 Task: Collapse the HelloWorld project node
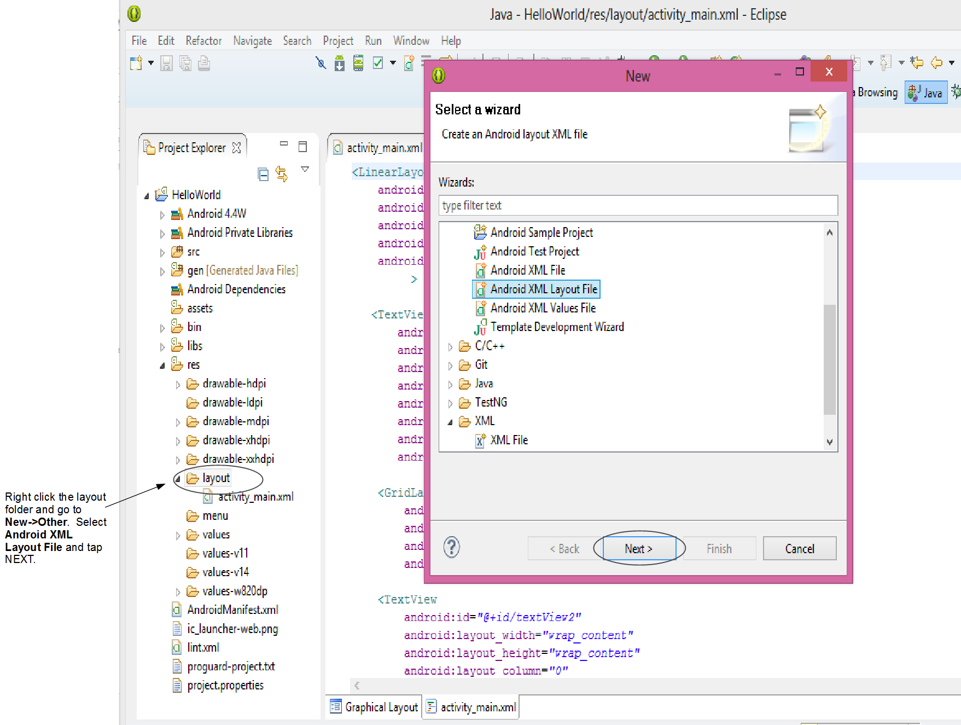click(146, 196)
